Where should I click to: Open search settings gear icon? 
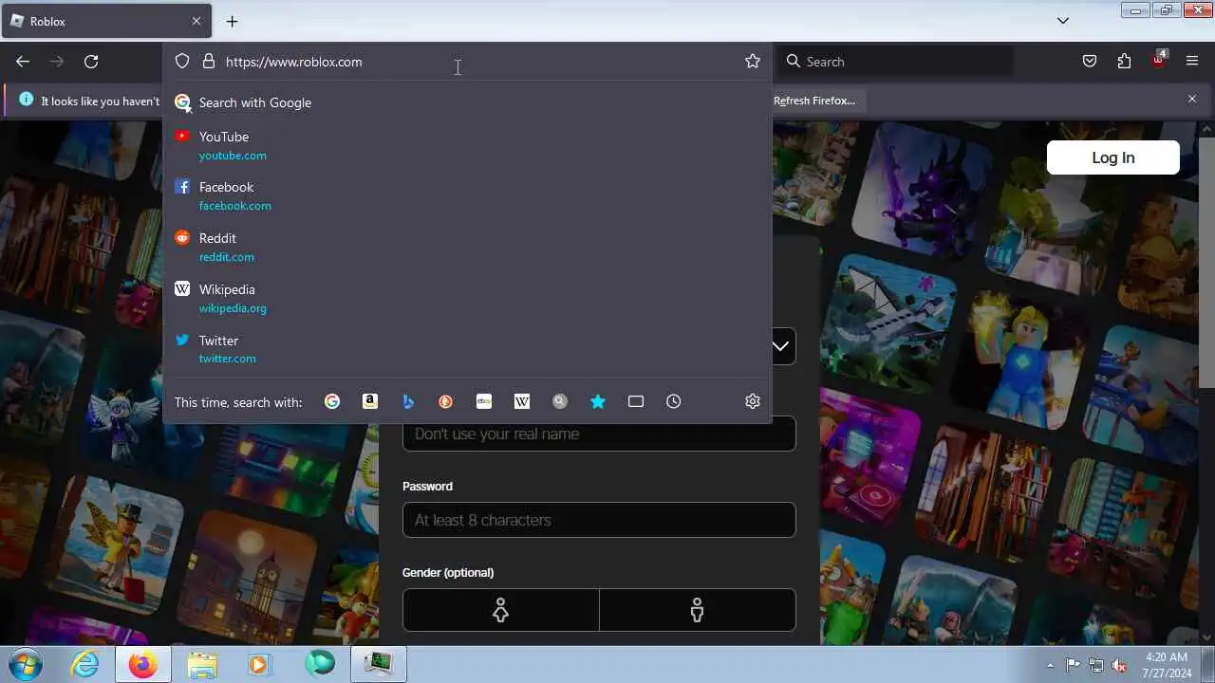coord(753,401)
